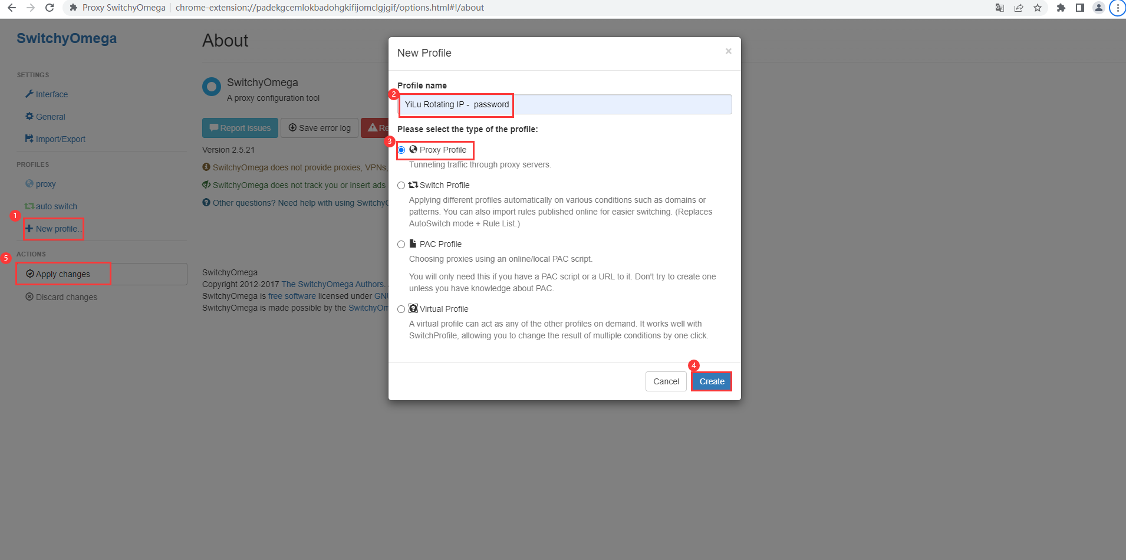Click the plus icon beside New profile
The image size is (1126, 560).
coord(29,229)
